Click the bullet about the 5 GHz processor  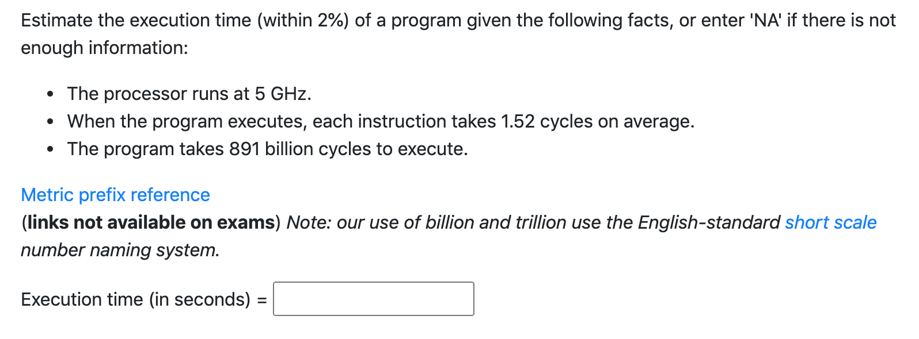[x=188, y=94]
